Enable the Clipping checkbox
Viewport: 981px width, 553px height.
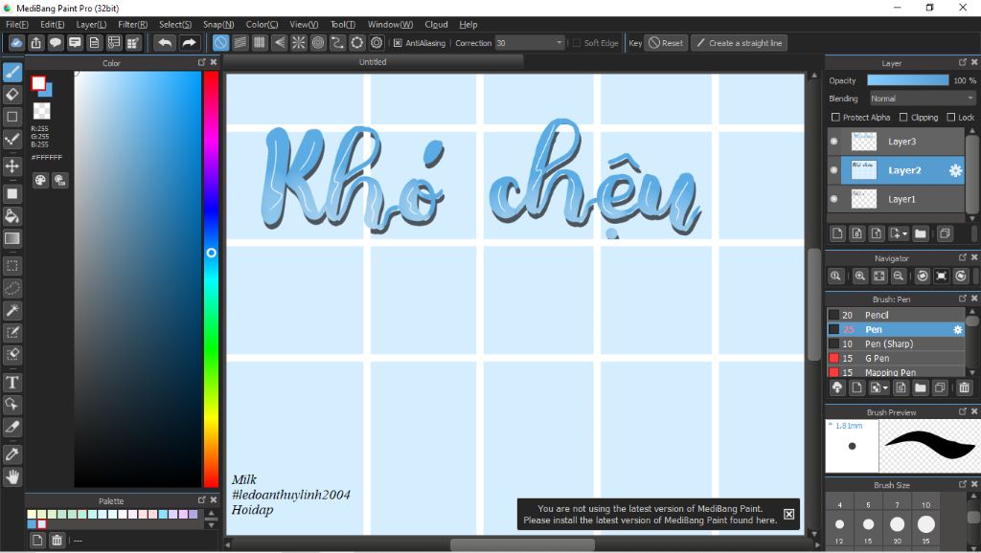pos(903,118)
